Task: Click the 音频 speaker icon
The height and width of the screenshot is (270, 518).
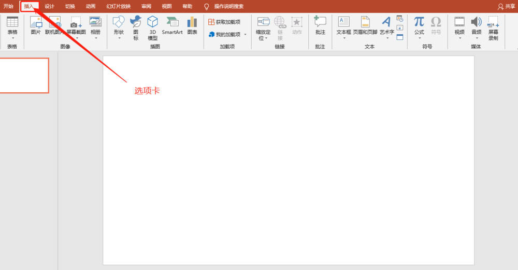Action: pos(476,22)
